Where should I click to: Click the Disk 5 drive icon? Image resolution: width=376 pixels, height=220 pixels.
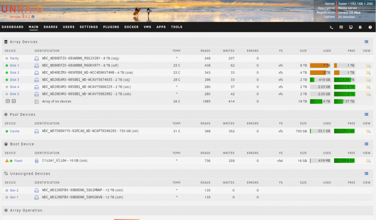(x=36, y=94)
